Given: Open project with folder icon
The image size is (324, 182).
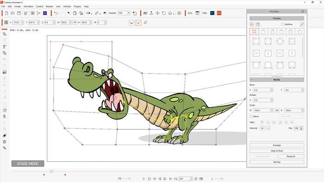Looking at the screenshot, I should tap(12, 13).
